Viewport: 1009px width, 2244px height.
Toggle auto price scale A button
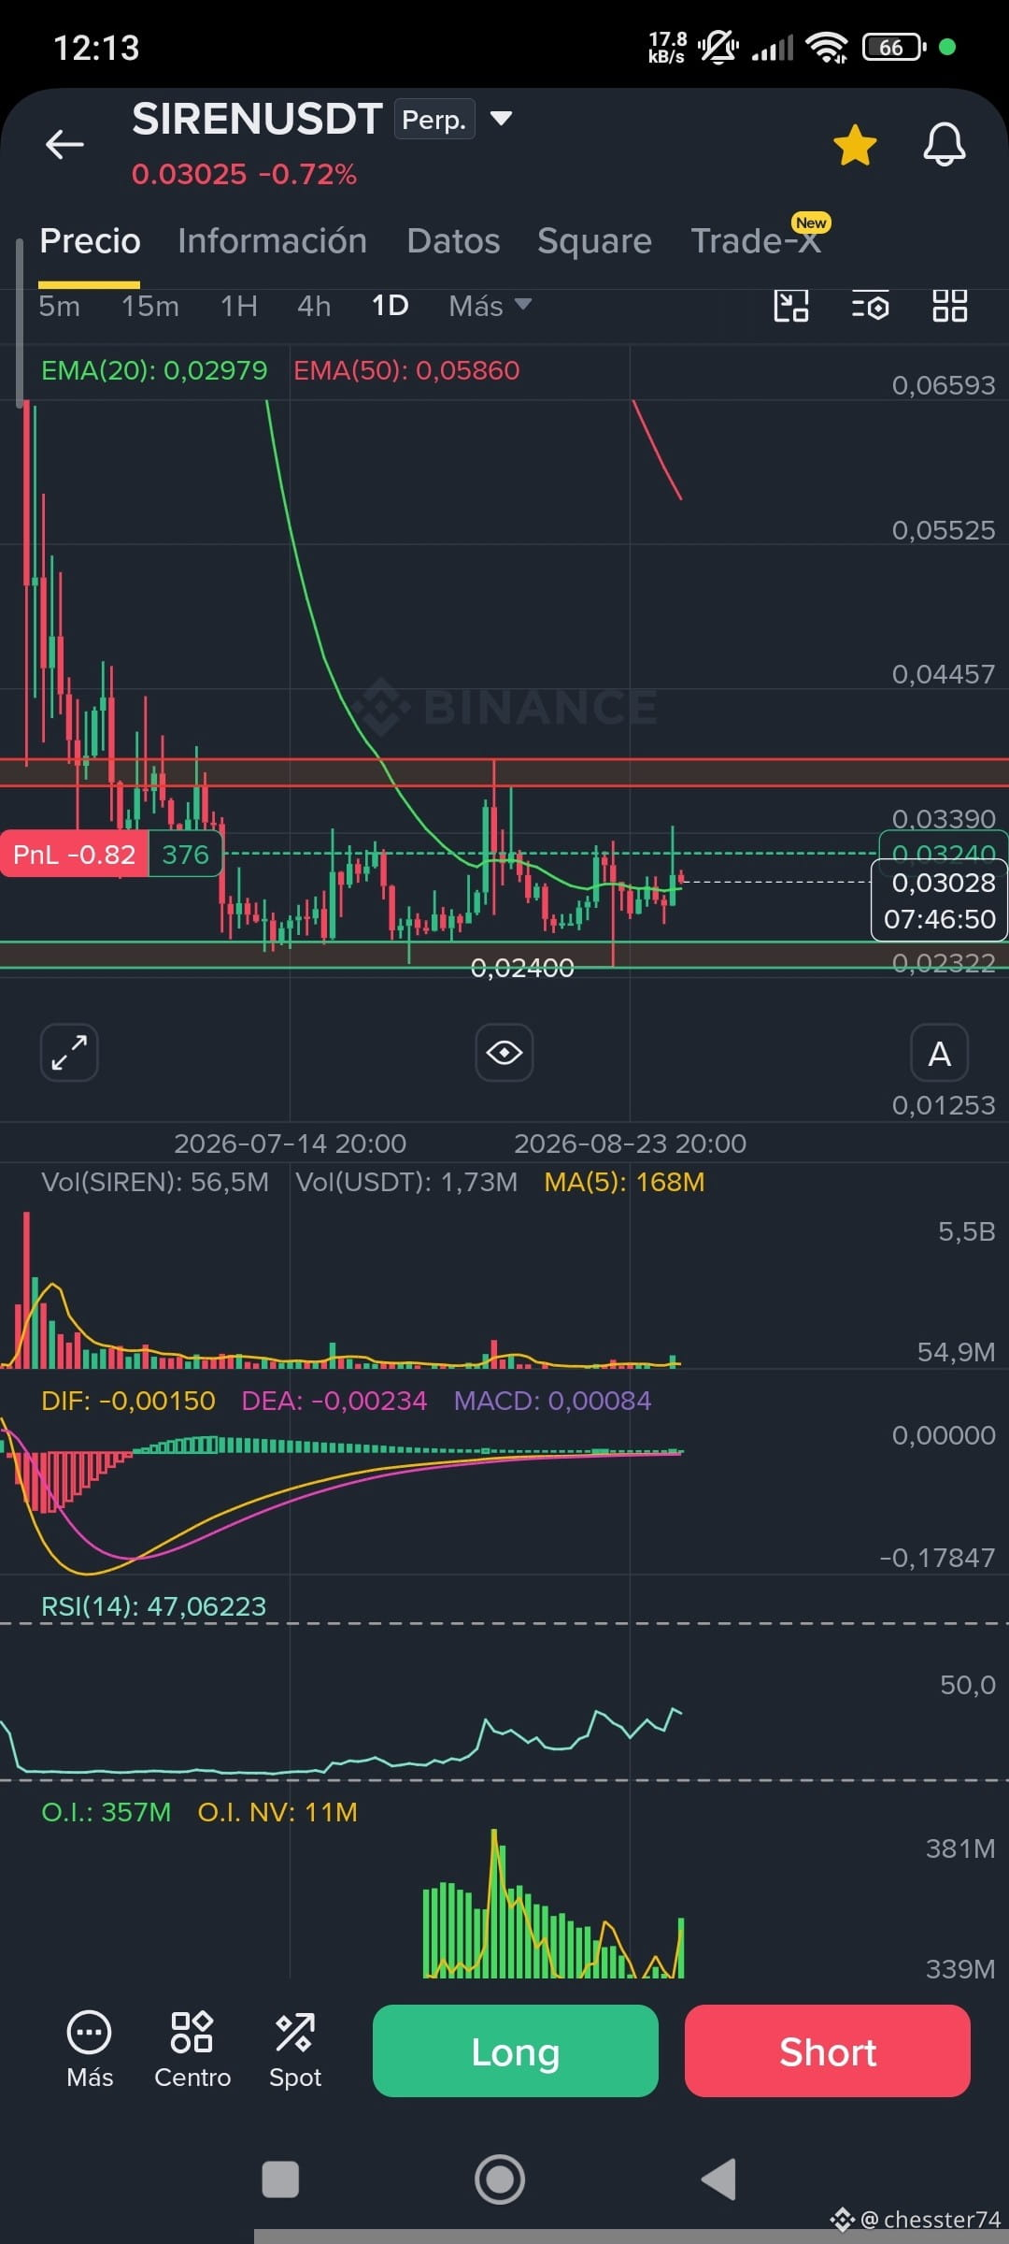[x=939, y=1053]
